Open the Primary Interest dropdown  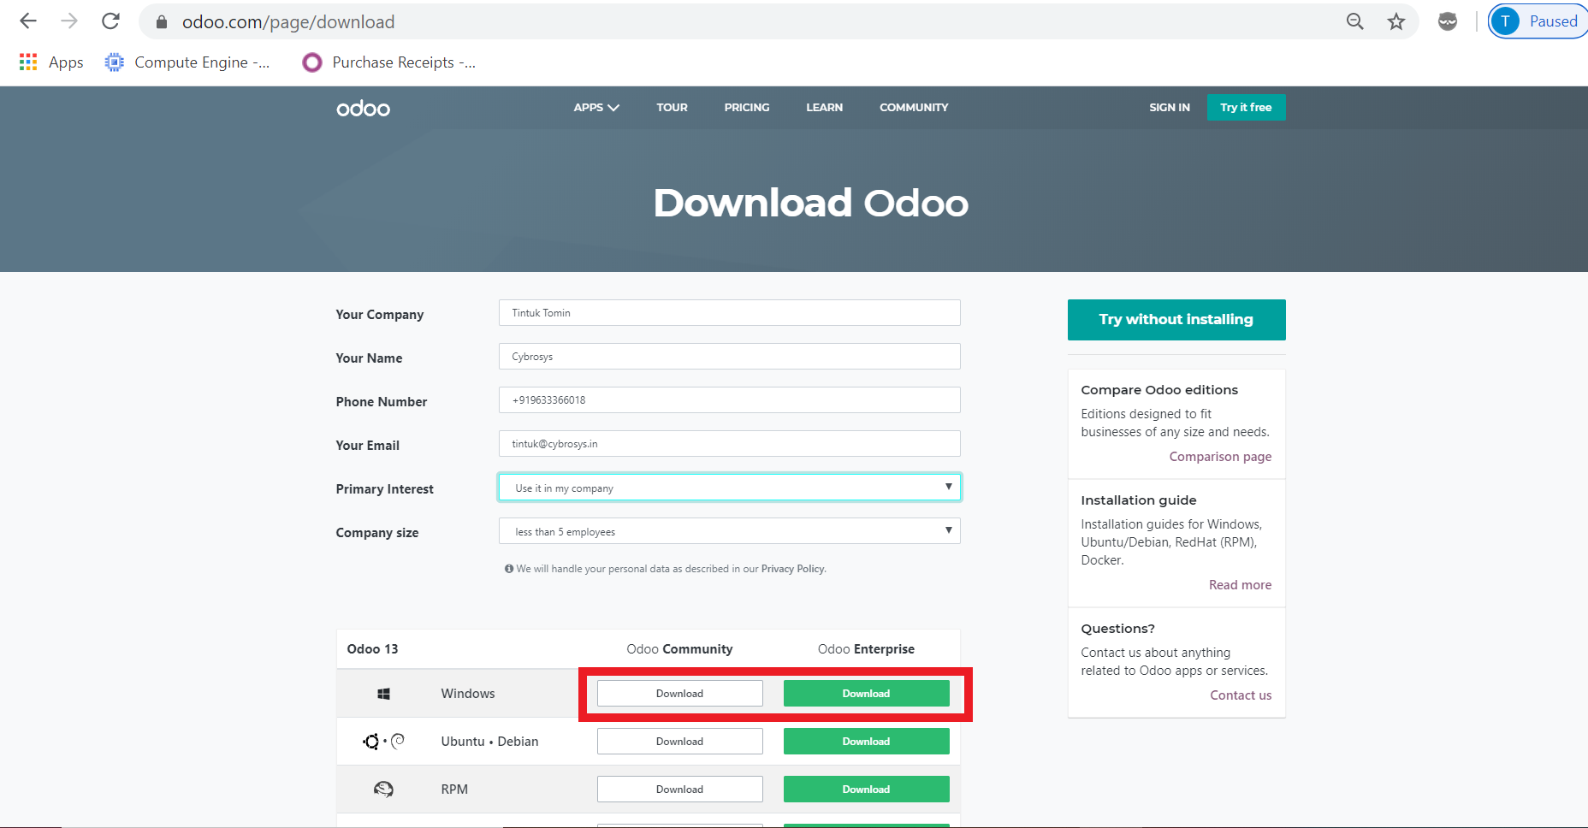[729, 488]
